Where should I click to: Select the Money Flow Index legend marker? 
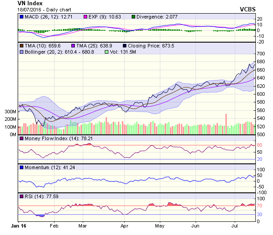tap(21, 139)
